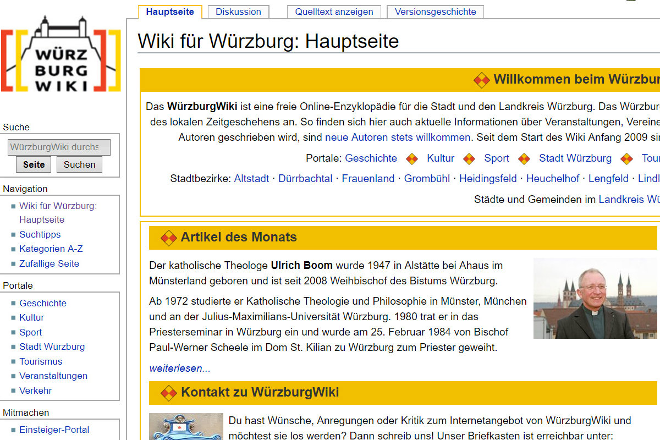660x440 pixels.
Task: Click the diamond icon beside Kontakt zu WürzburgWiki
Action: tap(168, 393)
